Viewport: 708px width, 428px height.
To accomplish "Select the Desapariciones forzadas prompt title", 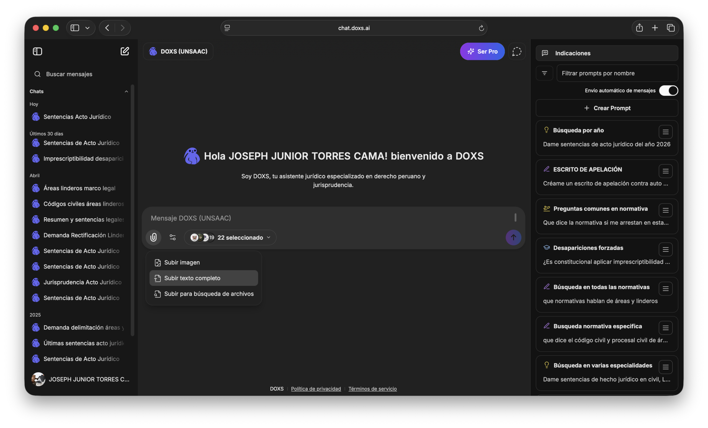I will tap(588, 248).
